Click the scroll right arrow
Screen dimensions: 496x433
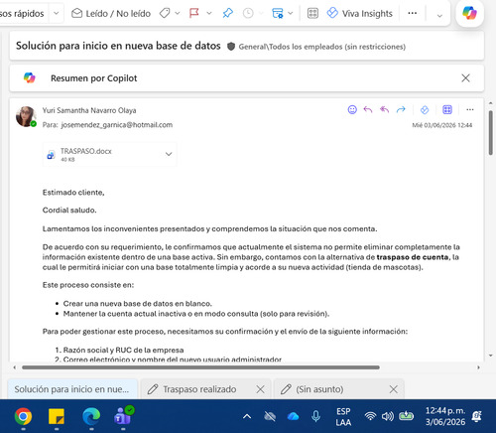click(478, 367)
